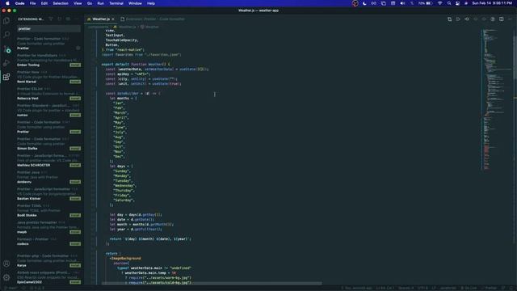Screen dimensions: 517x291
Task: Click the open changes editor icon
Action: (x=449, y=19)
